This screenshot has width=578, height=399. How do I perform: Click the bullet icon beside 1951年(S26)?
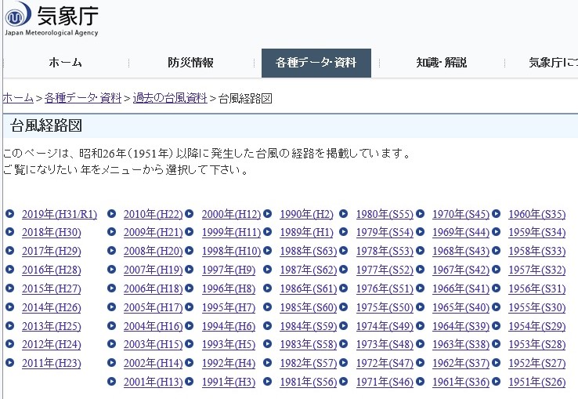[x=497, y=382]
